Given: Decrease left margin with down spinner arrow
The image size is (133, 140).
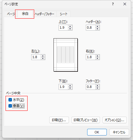Looking at the screenshot, I should 43,58.
